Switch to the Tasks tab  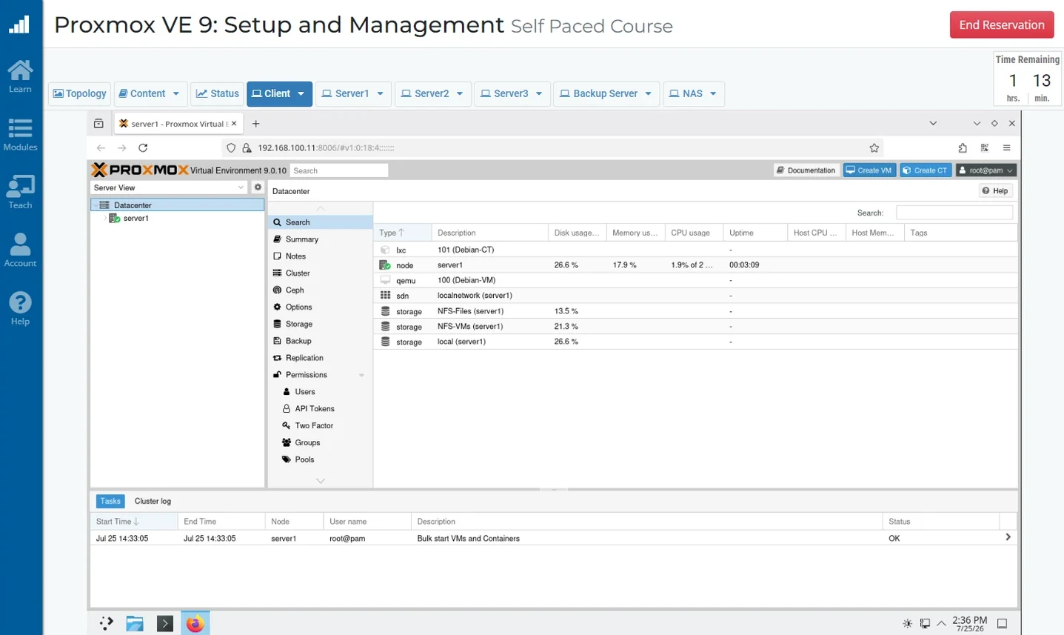point(110,501)
